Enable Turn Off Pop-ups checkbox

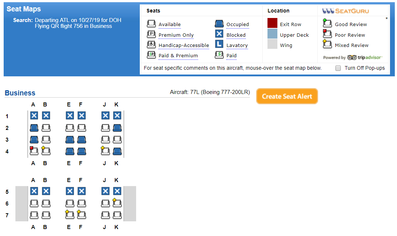[x=338, y=68]
